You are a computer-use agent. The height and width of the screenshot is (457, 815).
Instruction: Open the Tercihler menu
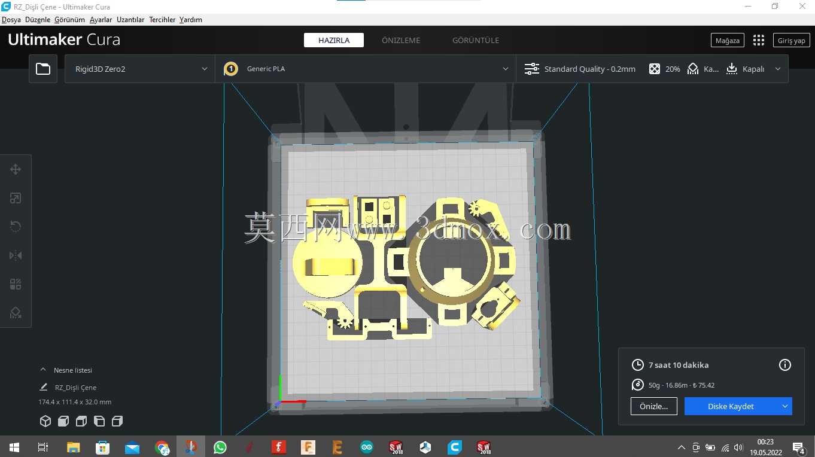[162, 20]
